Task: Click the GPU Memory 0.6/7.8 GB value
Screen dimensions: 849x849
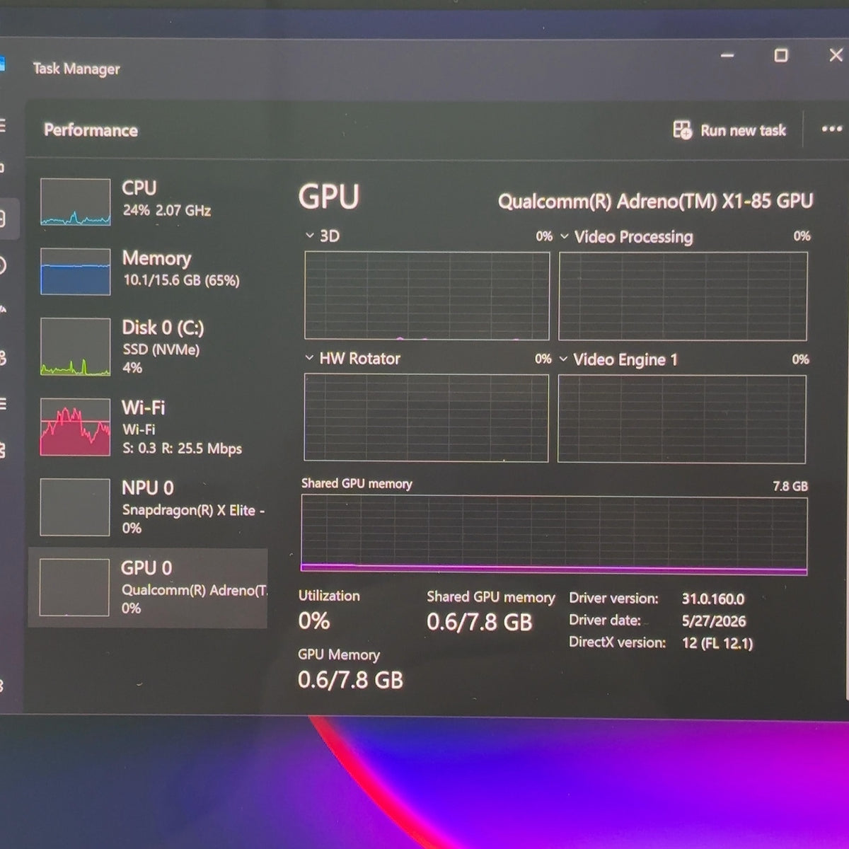Action: 350,680
